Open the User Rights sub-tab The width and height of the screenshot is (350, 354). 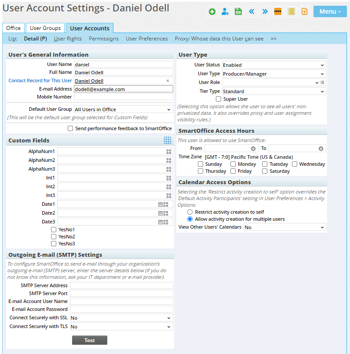tap(68, 39)
